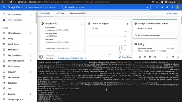Image resolution: width=182 pixels, height=102 pixels.
Task: Click the Compute Engine sidebar icon
Action: (4, 55)
